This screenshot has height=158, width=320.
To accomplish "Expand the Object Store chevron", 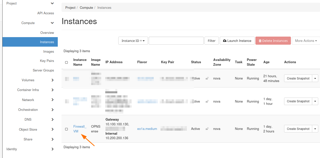I will pyautogui.click(x=52, y=129).
